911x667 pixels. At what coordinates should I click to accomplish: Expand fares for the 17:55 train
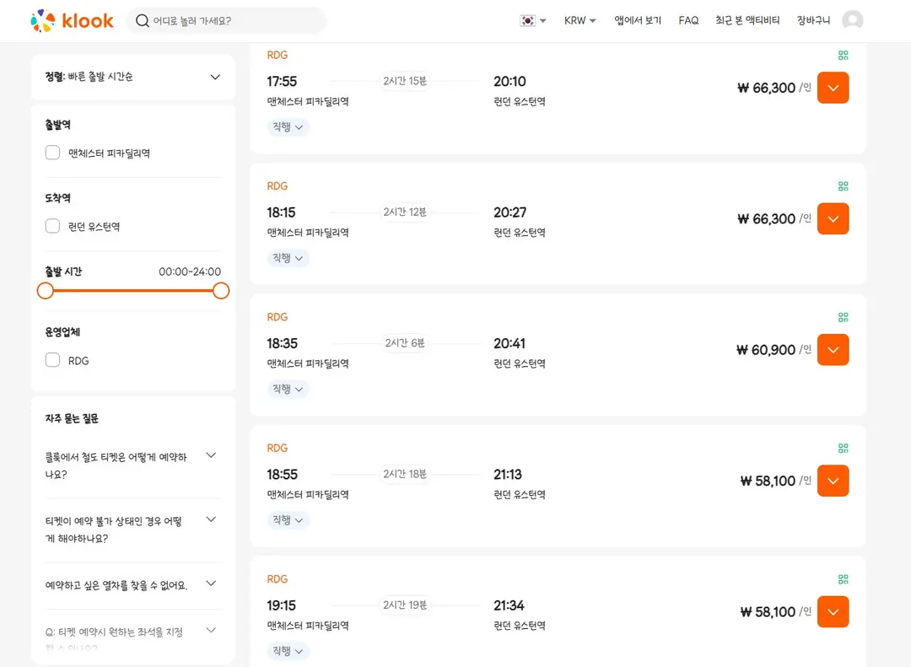(x=833, y=88)
